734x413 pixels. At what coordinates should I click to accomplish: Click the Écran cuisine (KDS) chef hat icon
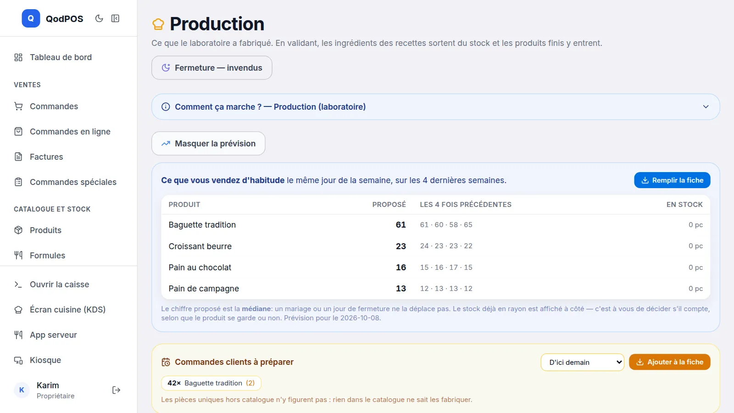click(18, 310)
